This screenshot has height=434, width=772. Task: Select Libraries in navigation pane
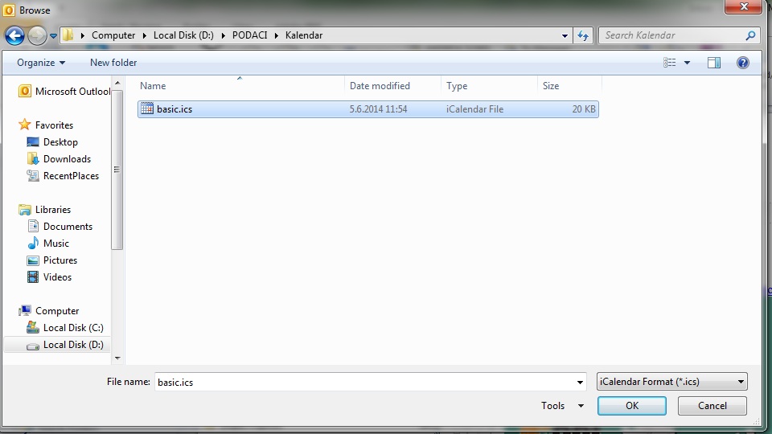[53, 210]
